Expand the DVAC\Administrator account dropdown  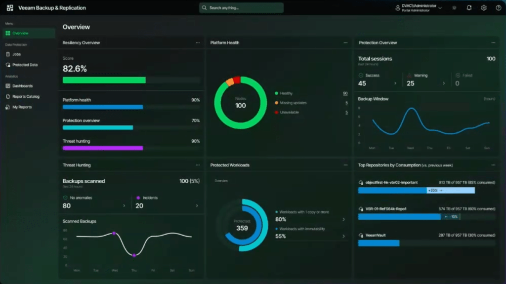pyautogui.click(x=440, y=8)
